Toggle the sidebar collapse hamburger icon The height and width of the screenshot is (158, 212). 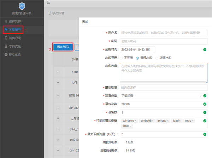click(48, 2)
